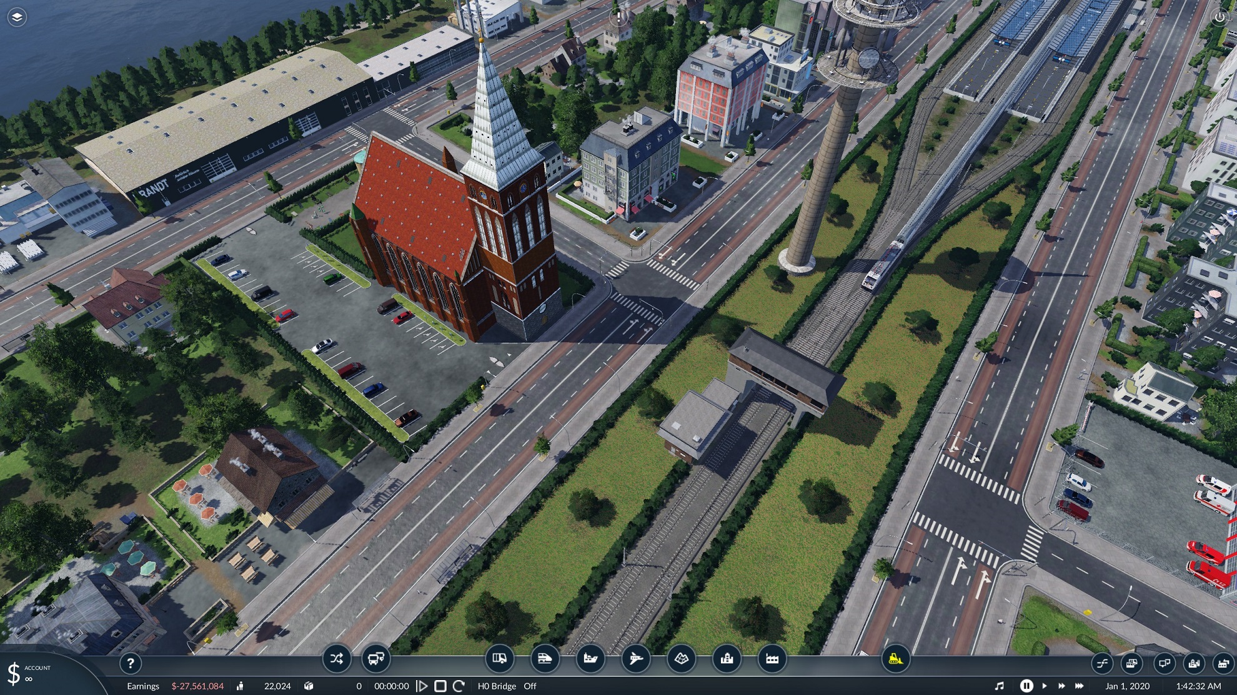
Task: Open the message windows icon
Action: tap(1163, 663)
